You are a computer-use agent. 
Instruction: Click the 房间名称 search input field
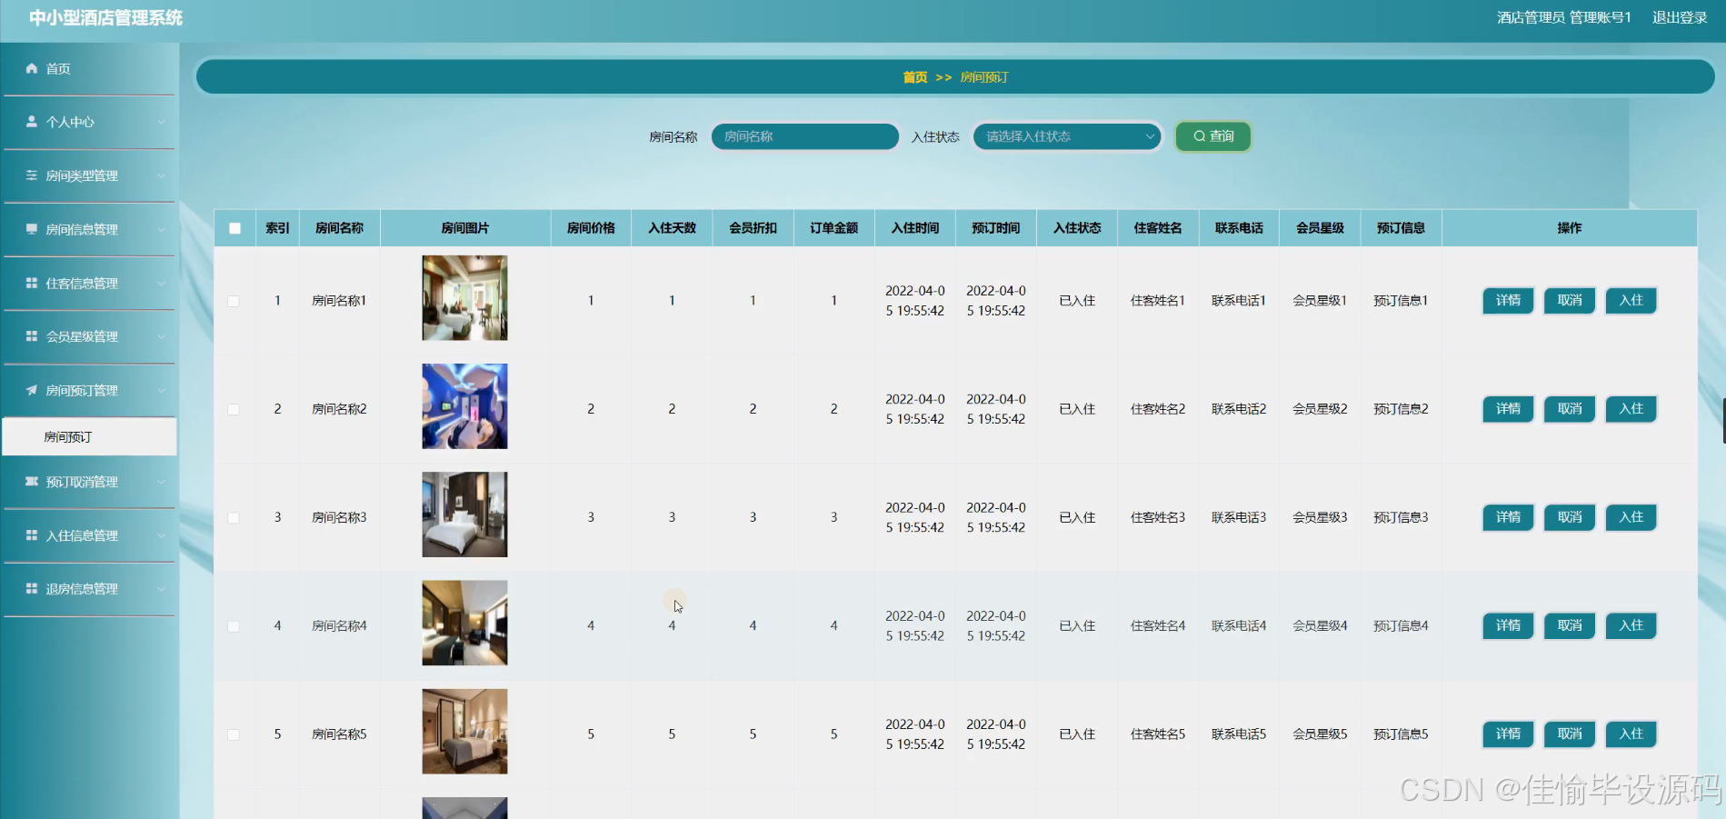804,136
